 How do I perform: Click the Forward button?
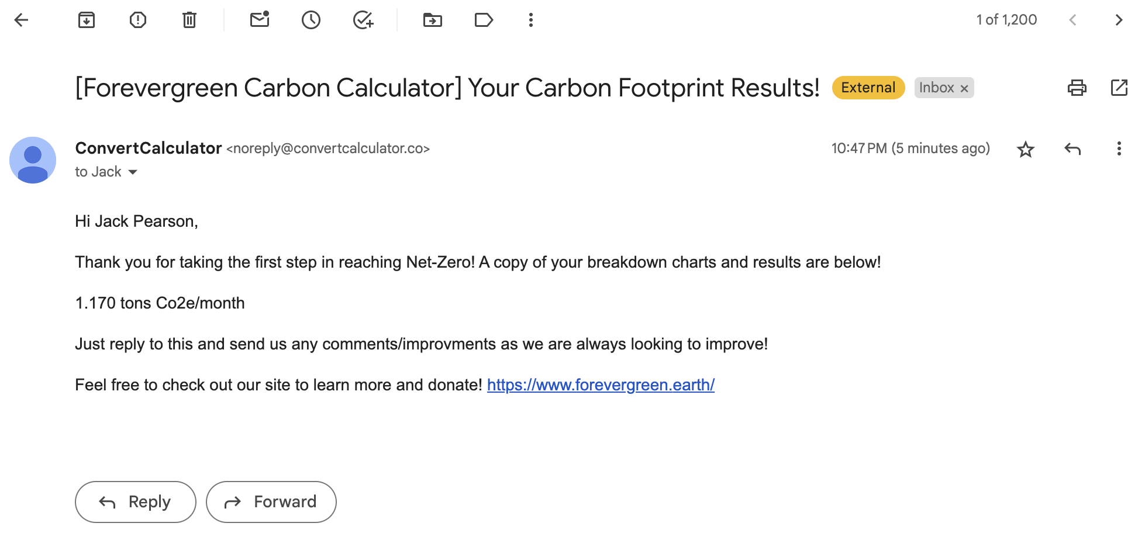tap(271, 502)
